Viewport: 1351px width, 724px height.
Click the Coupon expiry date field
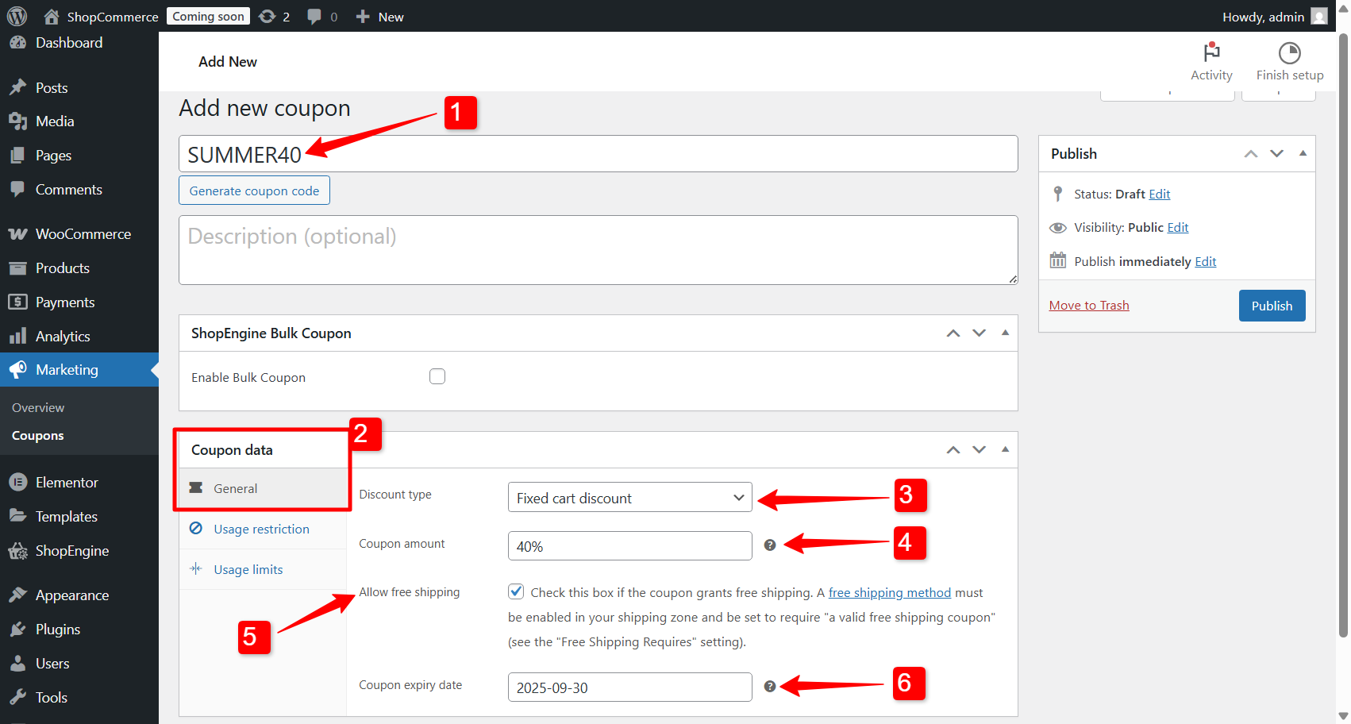(x=630, y=687)
